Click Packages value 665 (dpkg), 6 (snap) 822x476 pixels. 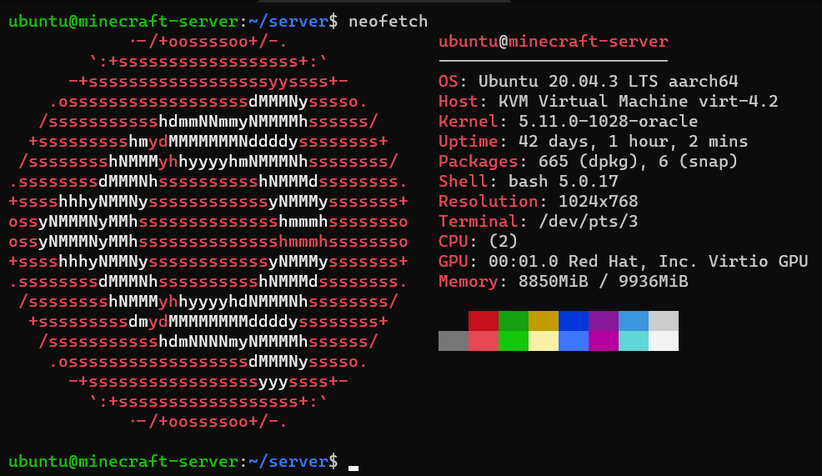point(638,161)
